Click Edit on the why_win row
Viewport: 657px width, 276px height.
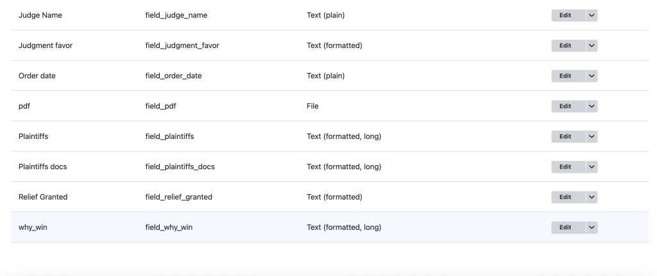click(x=565, y=227)
